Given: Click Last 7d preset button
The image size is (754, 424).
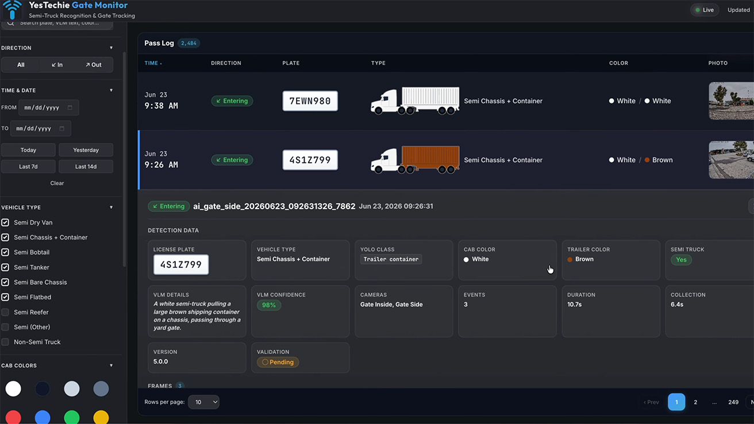Looking at the screenshot, I should (28, 167).
